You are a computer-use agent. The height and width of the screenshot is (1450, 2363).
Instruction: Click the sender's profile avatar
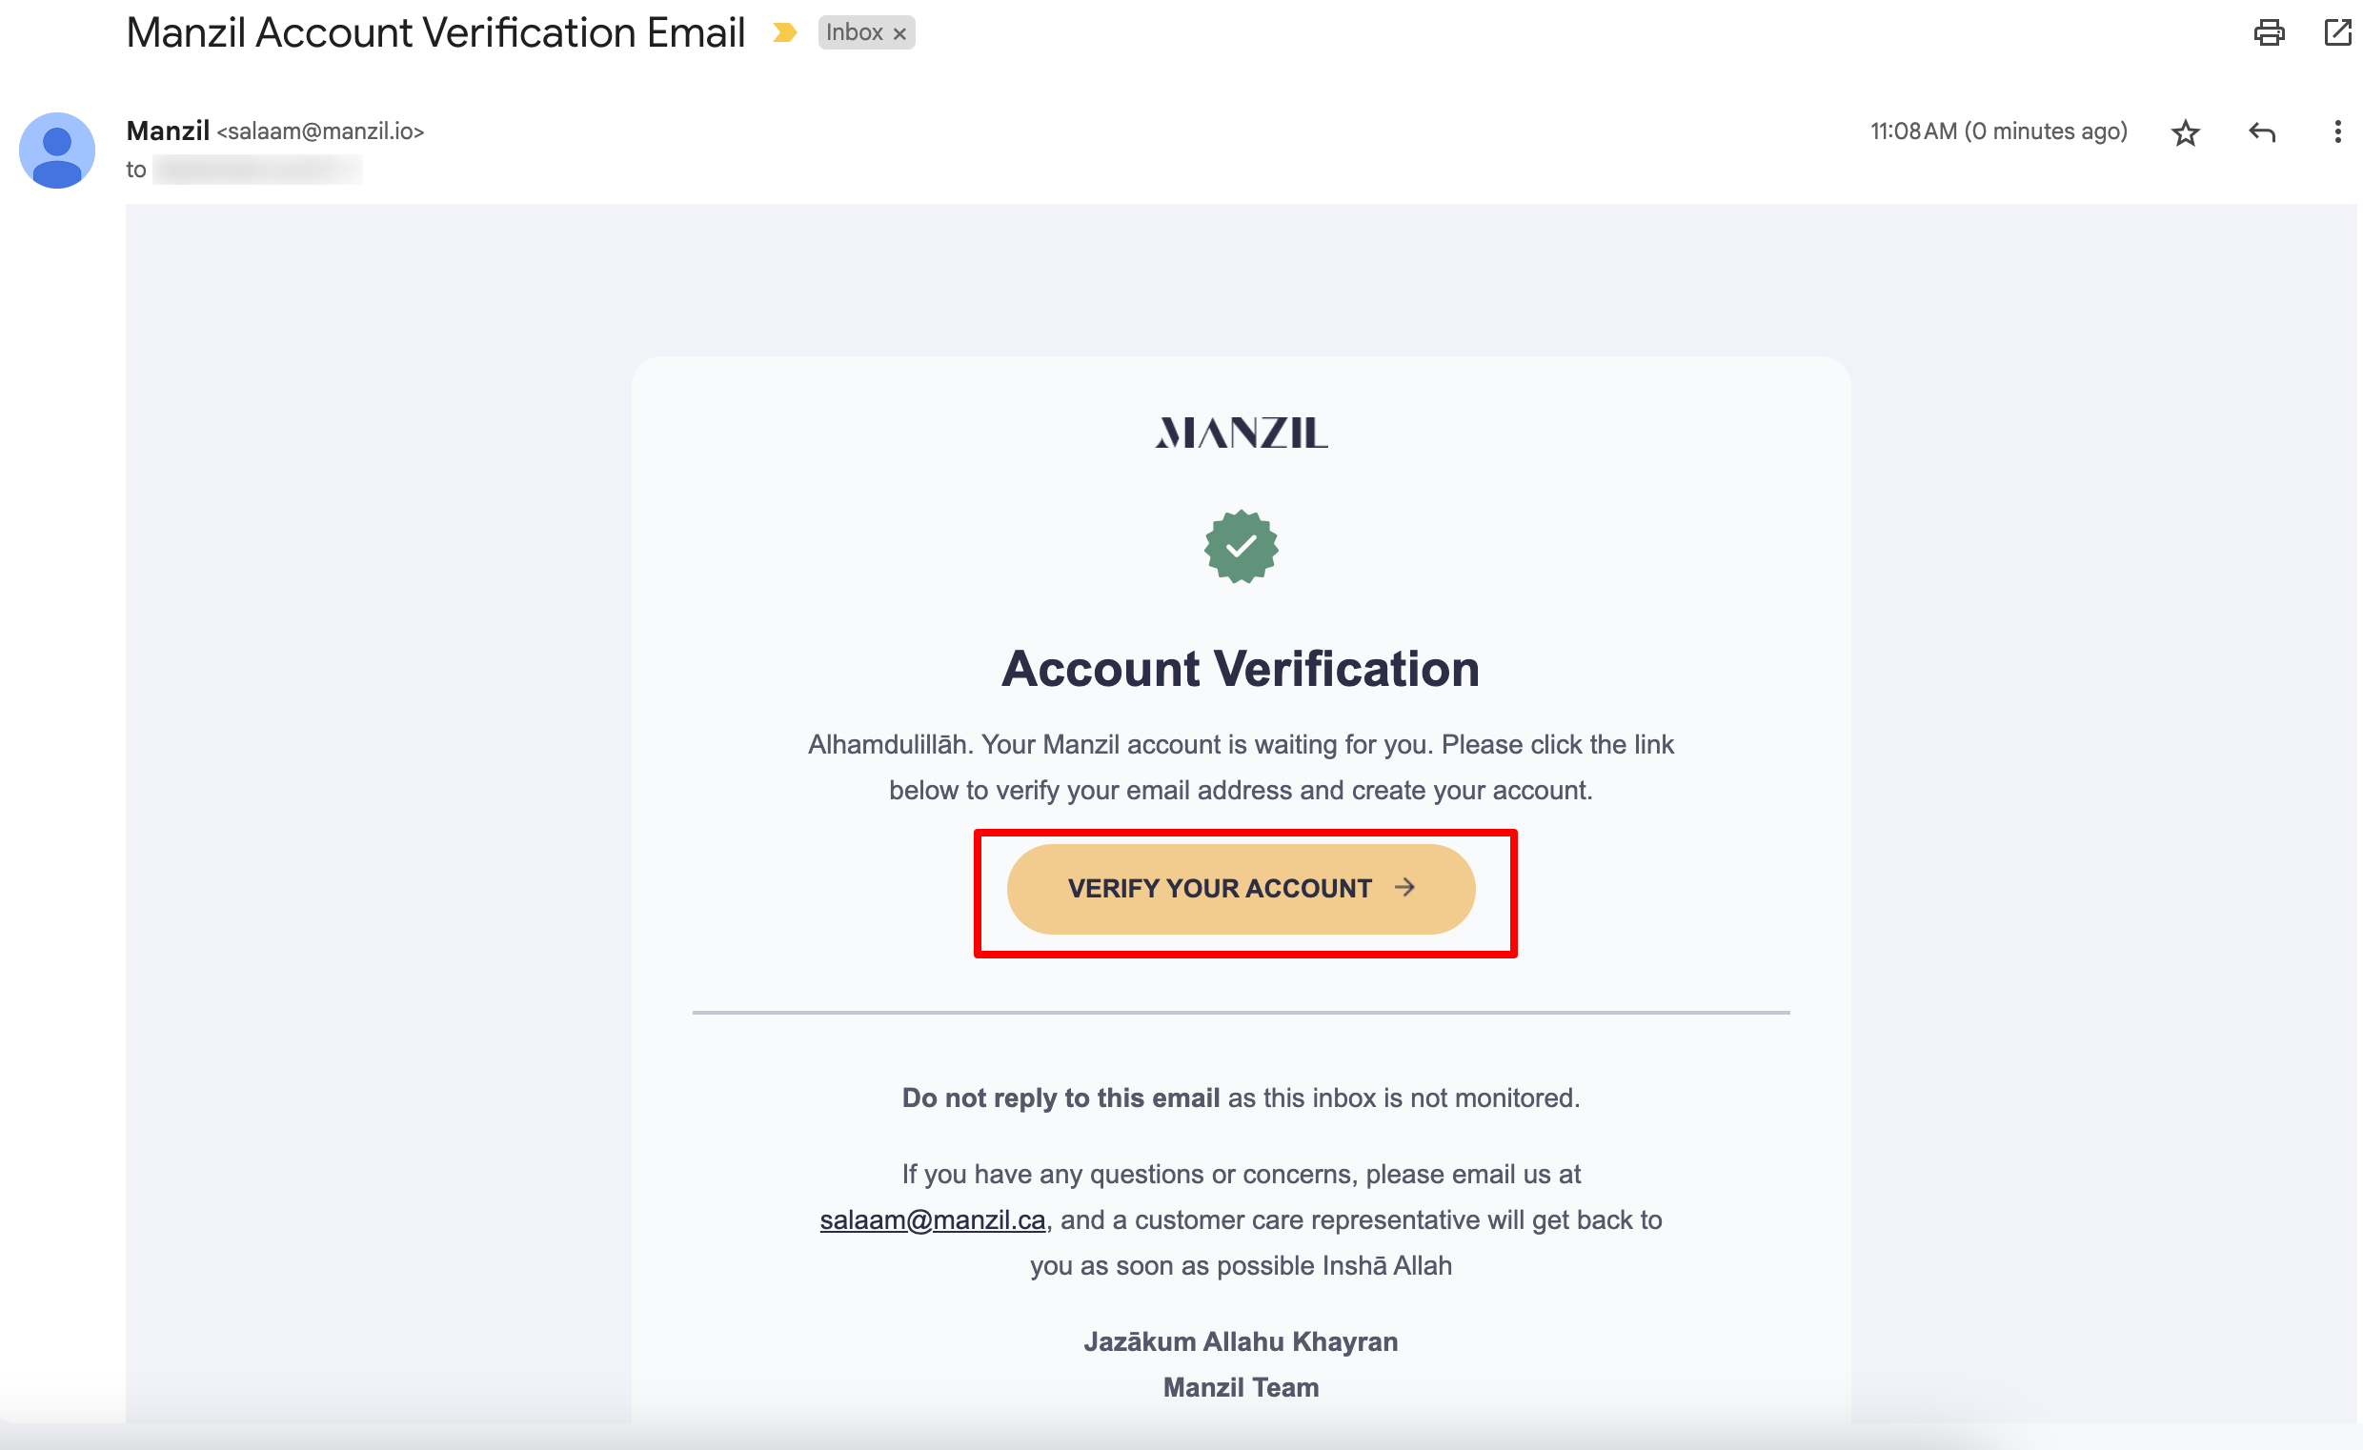(56, 151)
